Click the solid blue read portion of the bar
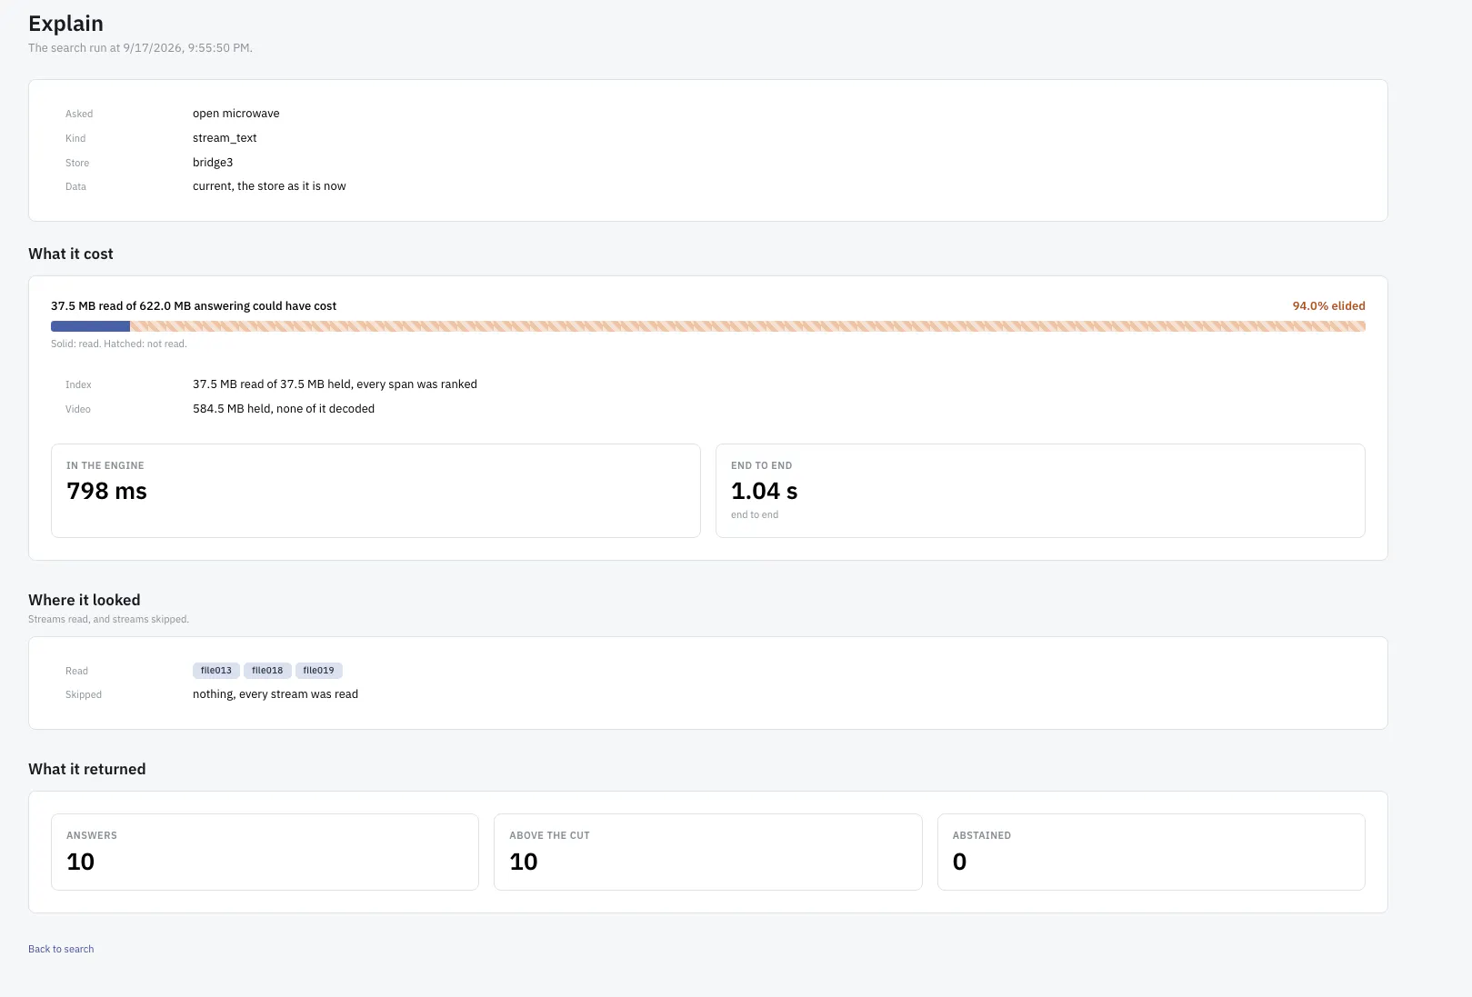This screenshot has width=1472, height=997. [x=90, y=326]
